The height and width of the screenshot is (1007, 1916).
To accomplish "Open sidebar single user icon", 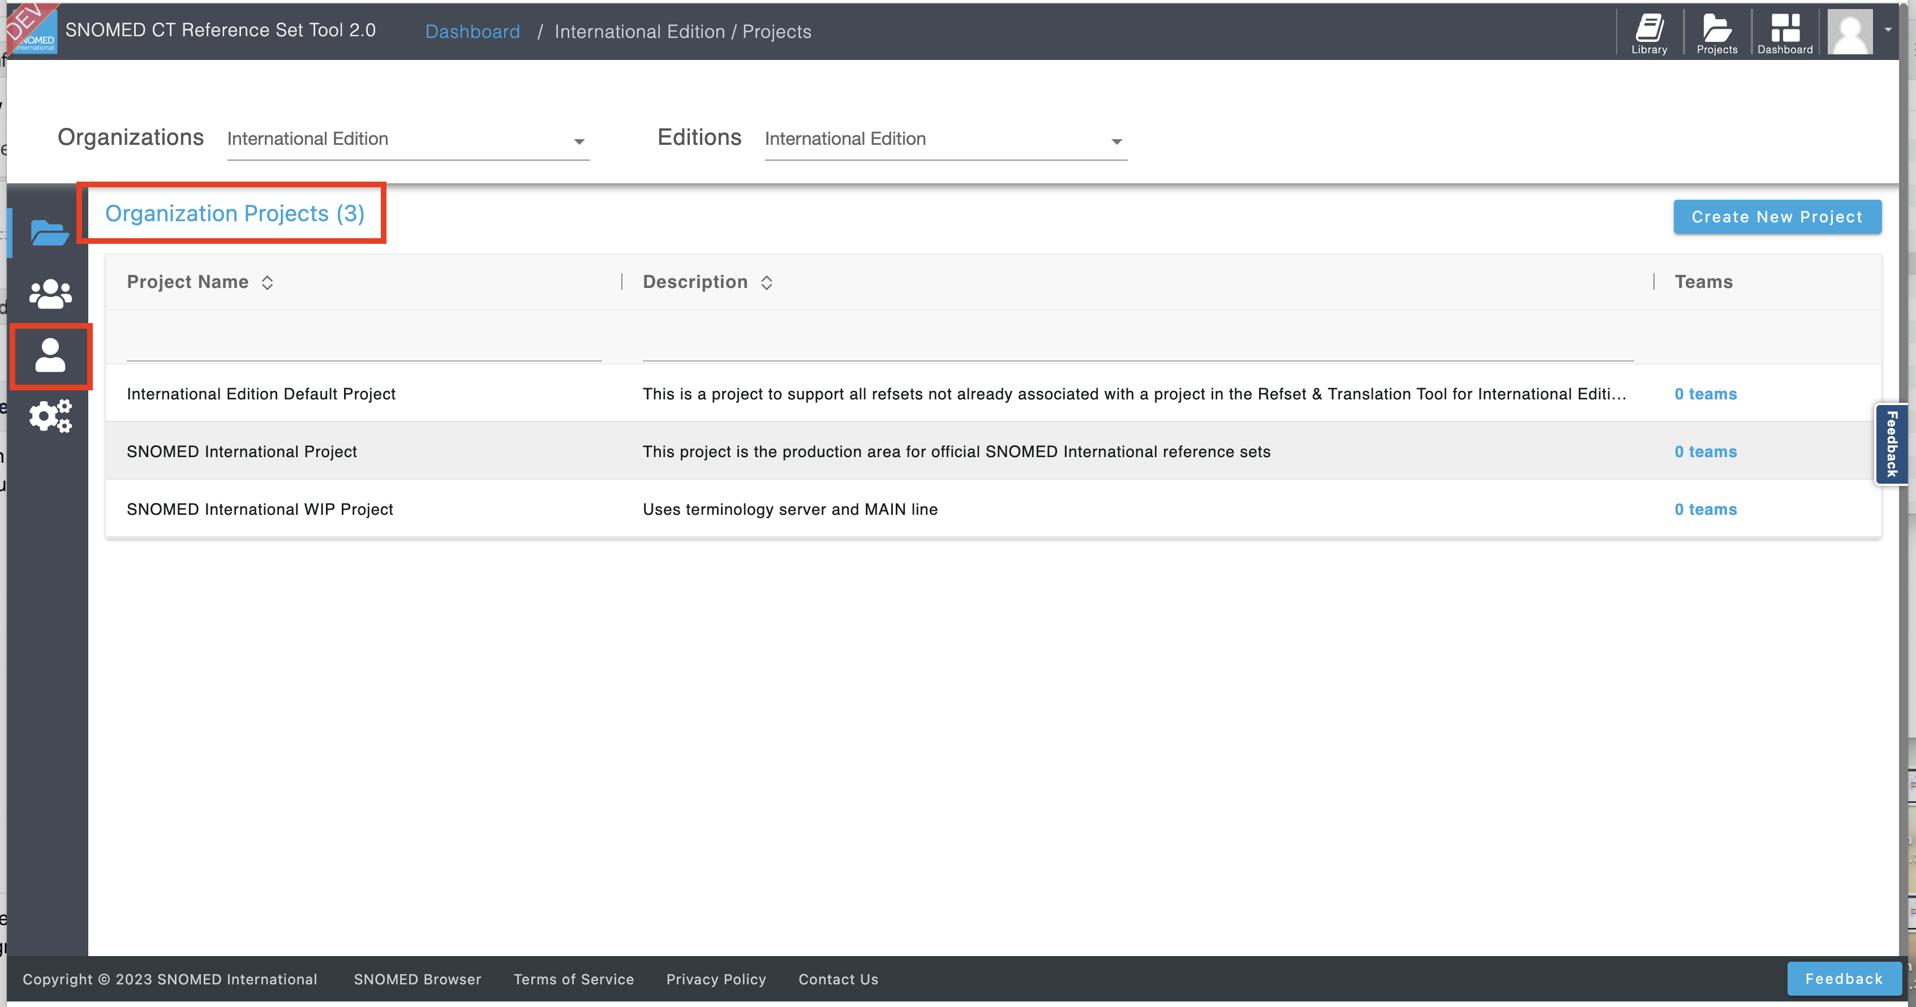I will click(50, 355).
